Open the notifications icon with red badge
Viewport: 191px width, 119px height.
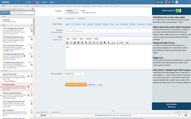point(166,2)
